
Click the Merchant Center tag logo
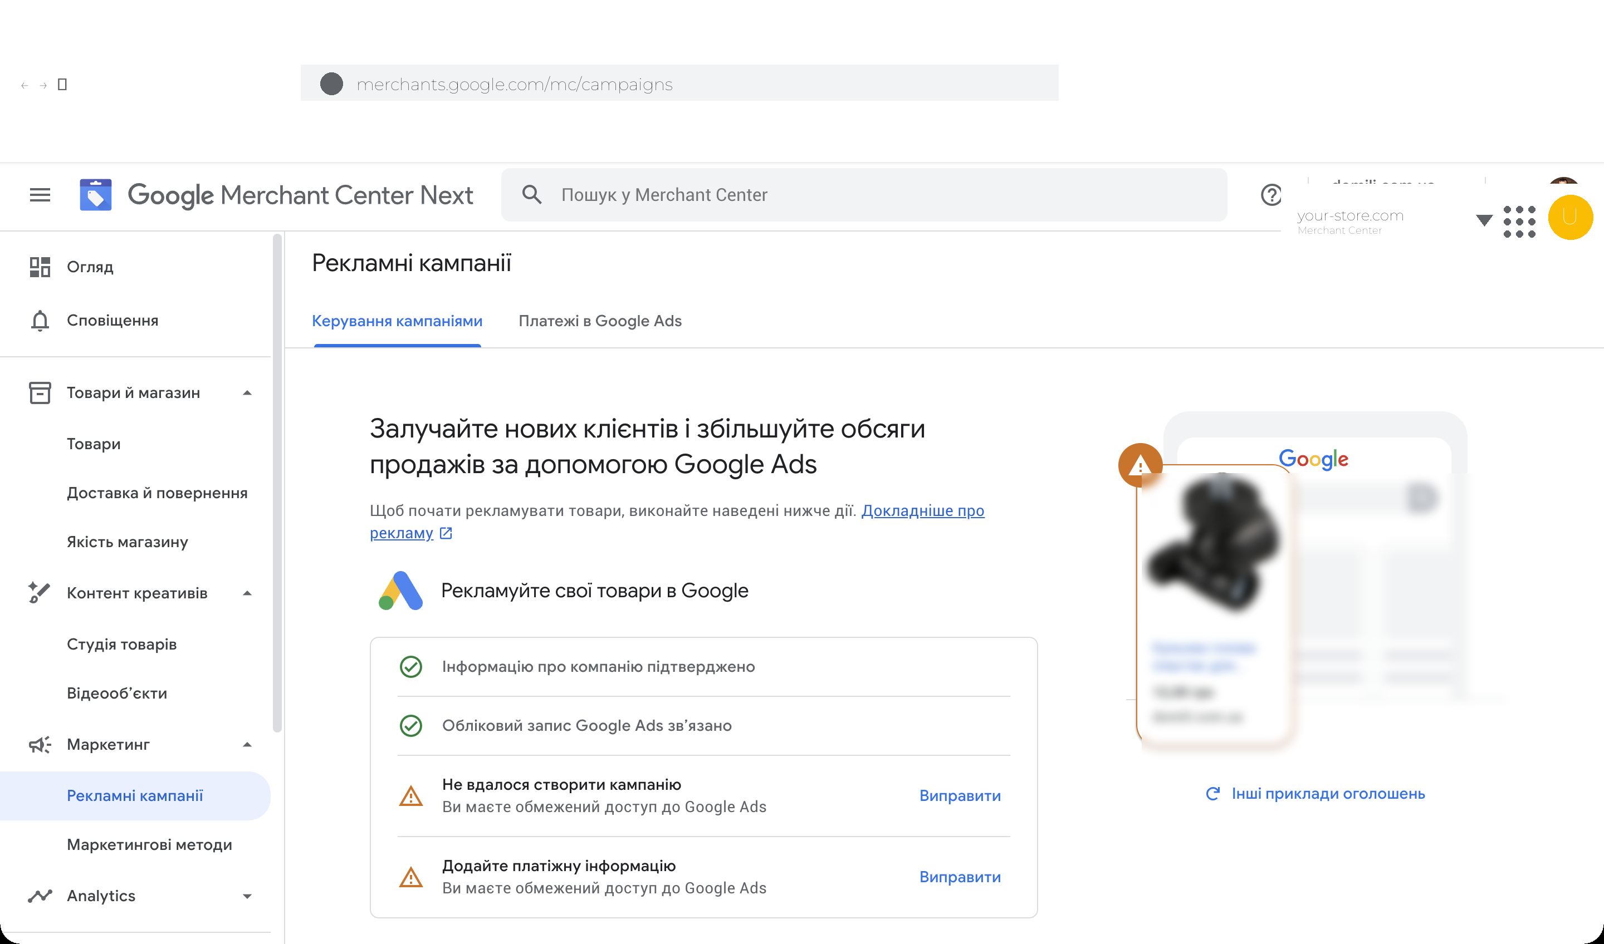(x=95, y=195)
